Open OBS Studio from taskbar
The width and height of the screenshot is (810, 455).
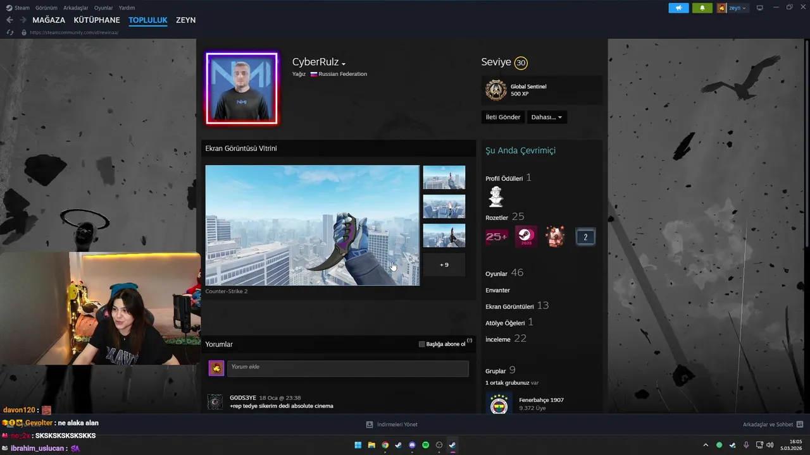click(439, 445)
